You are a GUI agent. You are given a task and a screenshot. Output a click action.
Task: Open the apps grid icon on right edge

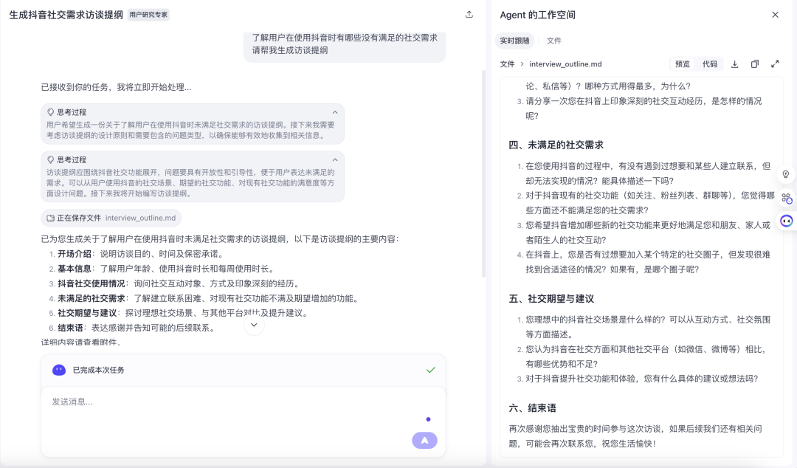(x=787, y=198)
